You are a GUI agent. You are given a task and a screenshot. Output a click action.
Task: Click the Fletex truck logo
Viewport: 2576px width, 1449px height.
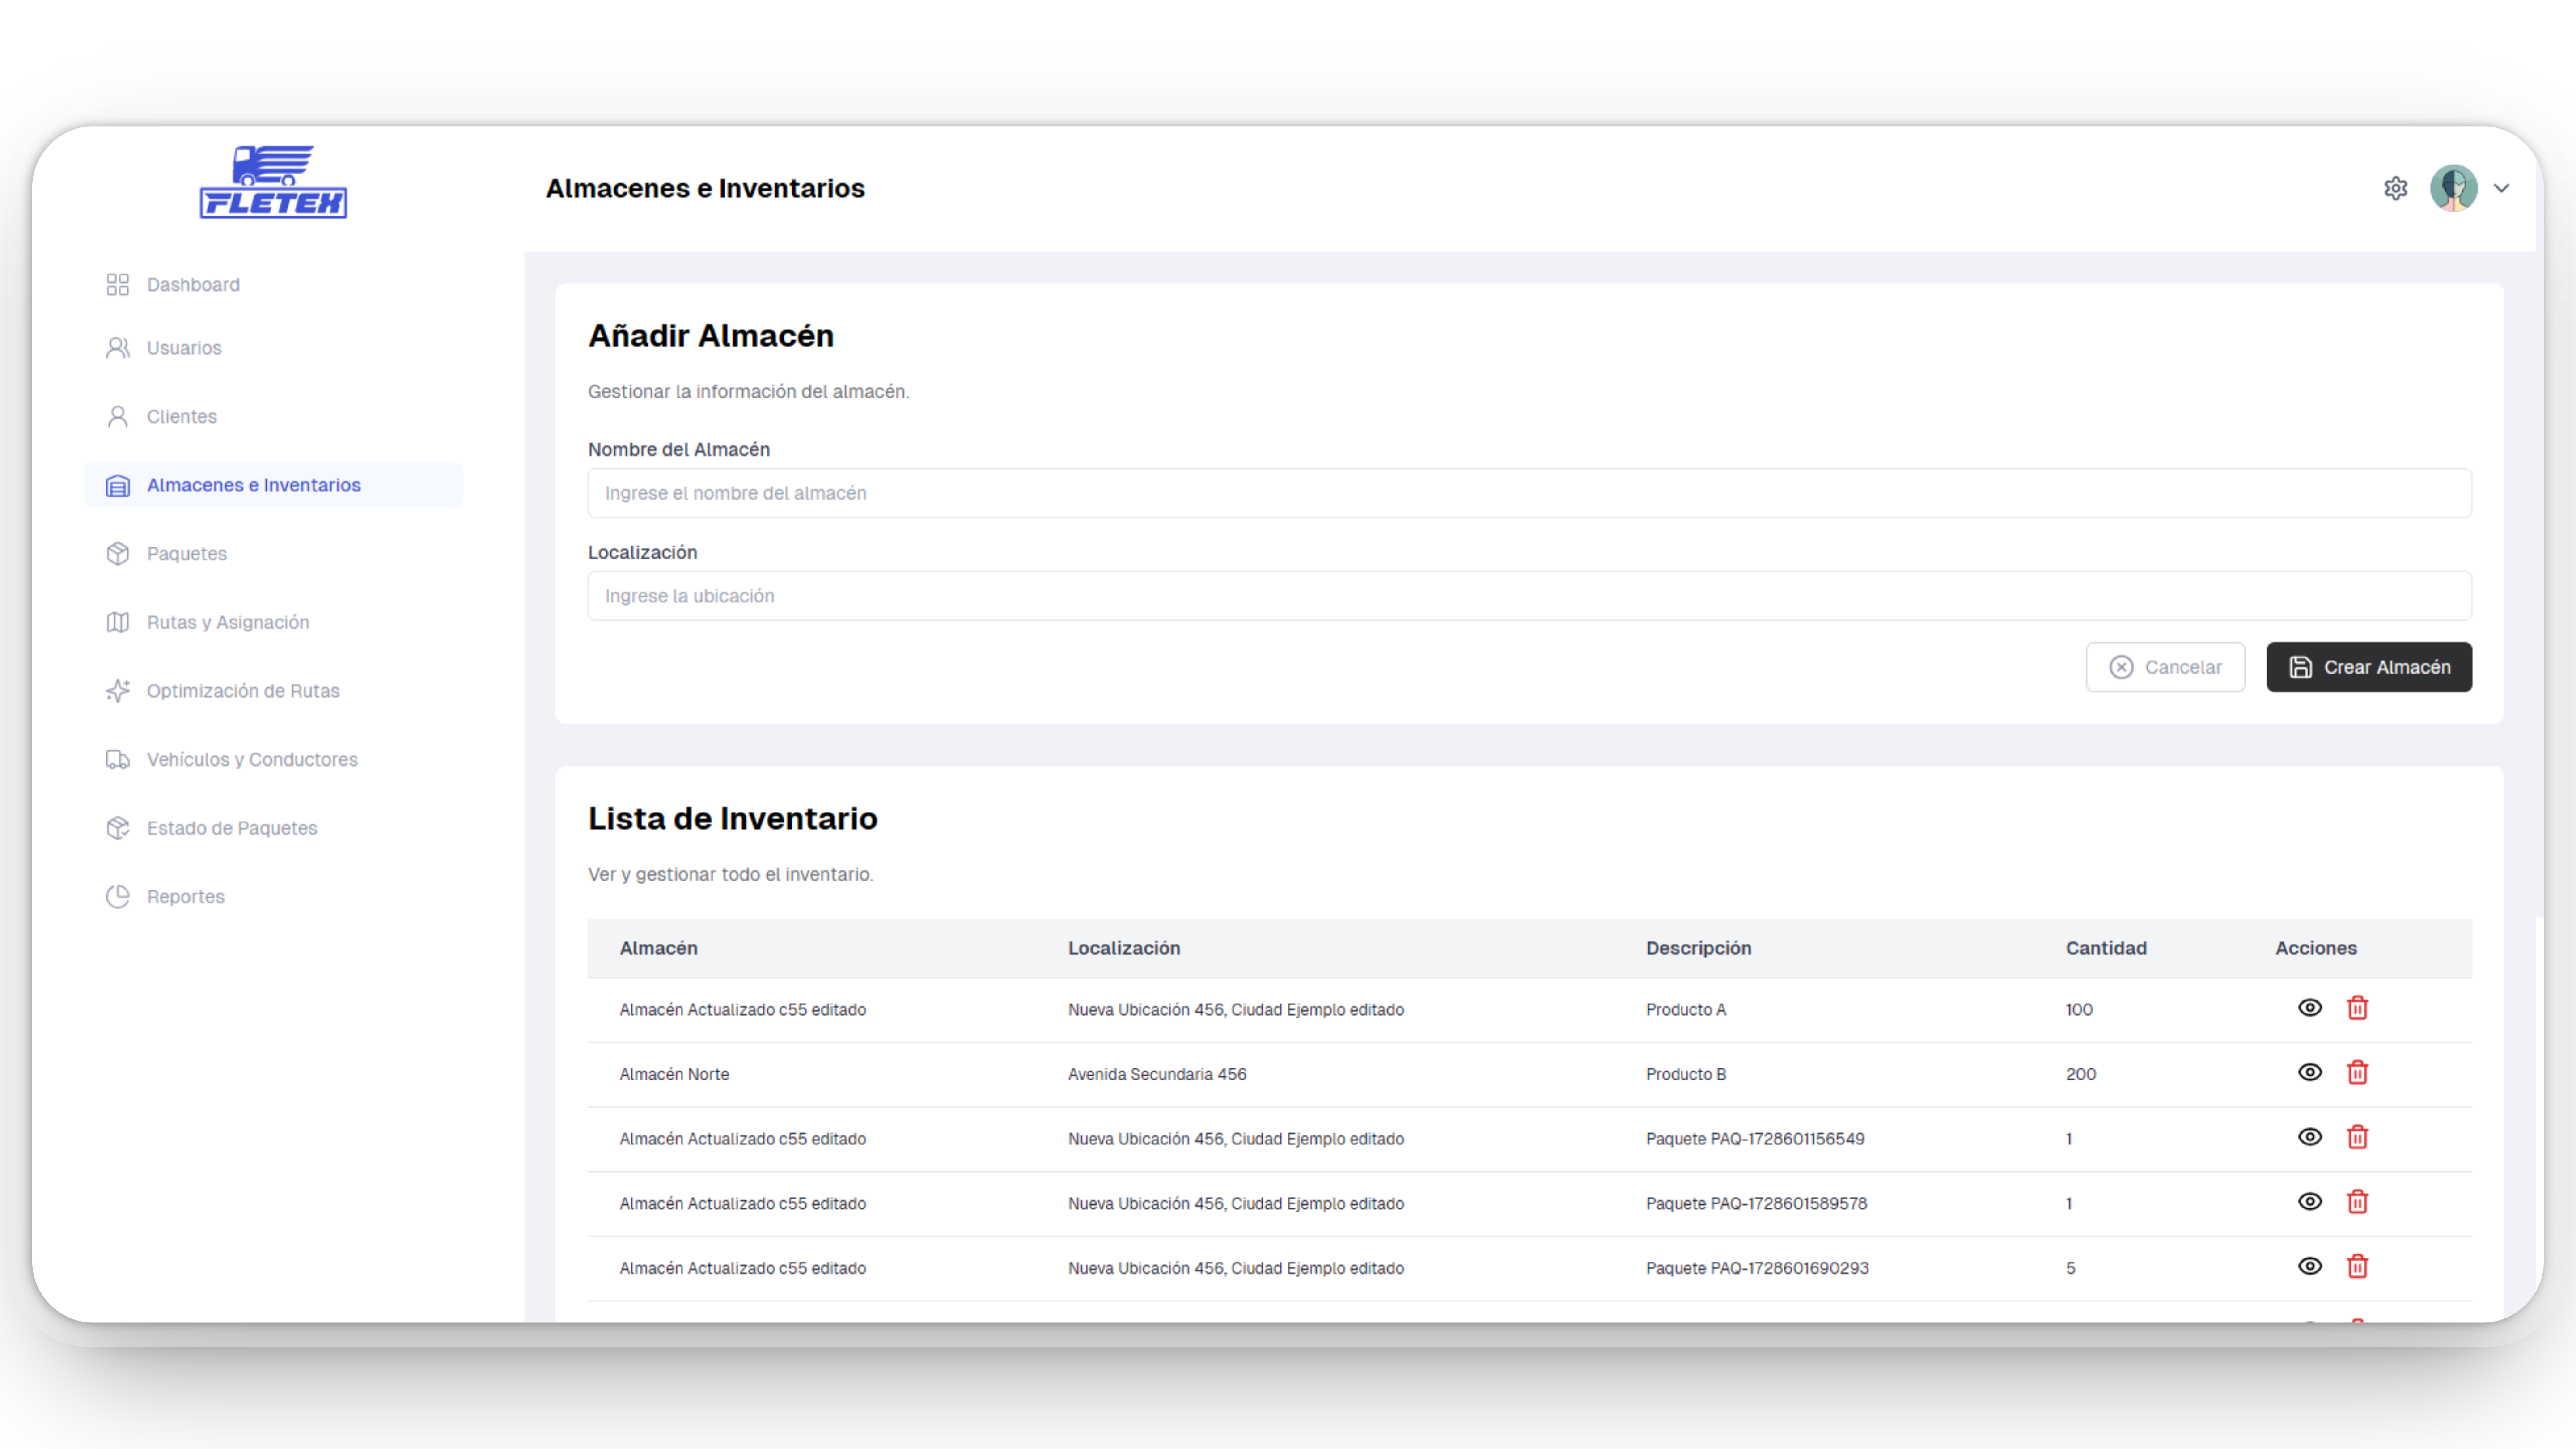[273, 181]
